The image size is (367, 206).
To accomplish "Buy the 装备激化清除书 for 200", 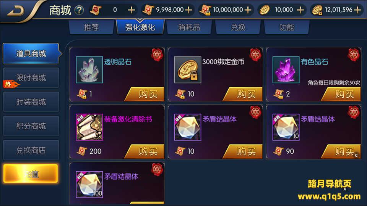I will (x=145, y=151).
